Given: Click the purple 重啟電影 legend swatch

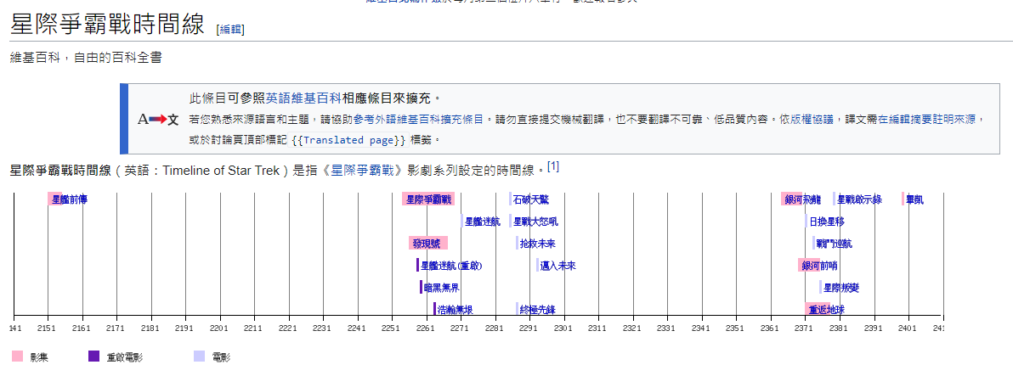Looking at the screenshot, I should click(93, 356).
